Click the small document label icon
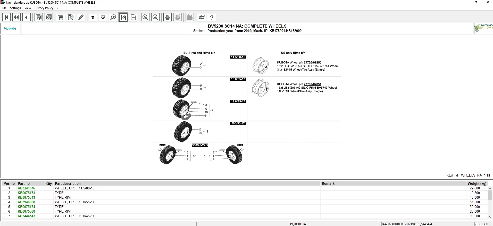Viewport: 493px width, 226px height. [93, 17]
